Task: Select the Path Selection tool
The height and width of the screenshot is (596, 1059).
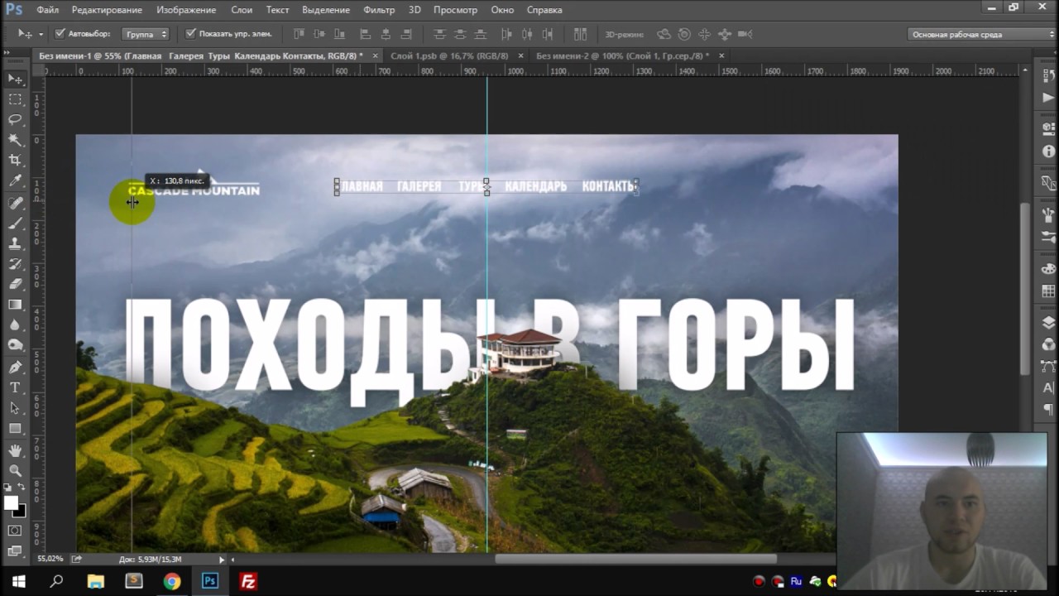Action: (15, 408)
